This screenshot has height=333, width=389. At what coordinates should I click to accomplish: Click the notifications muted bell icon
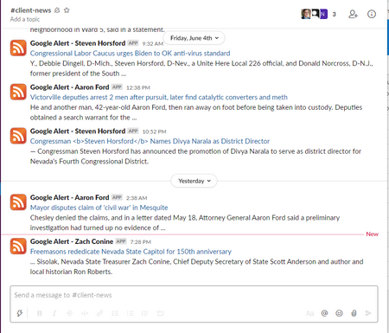[x=57, y=10]
